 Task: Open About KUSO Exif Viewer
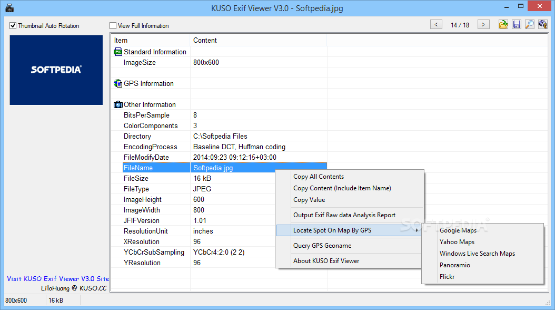pyautogui.click(x=326, y=261)
